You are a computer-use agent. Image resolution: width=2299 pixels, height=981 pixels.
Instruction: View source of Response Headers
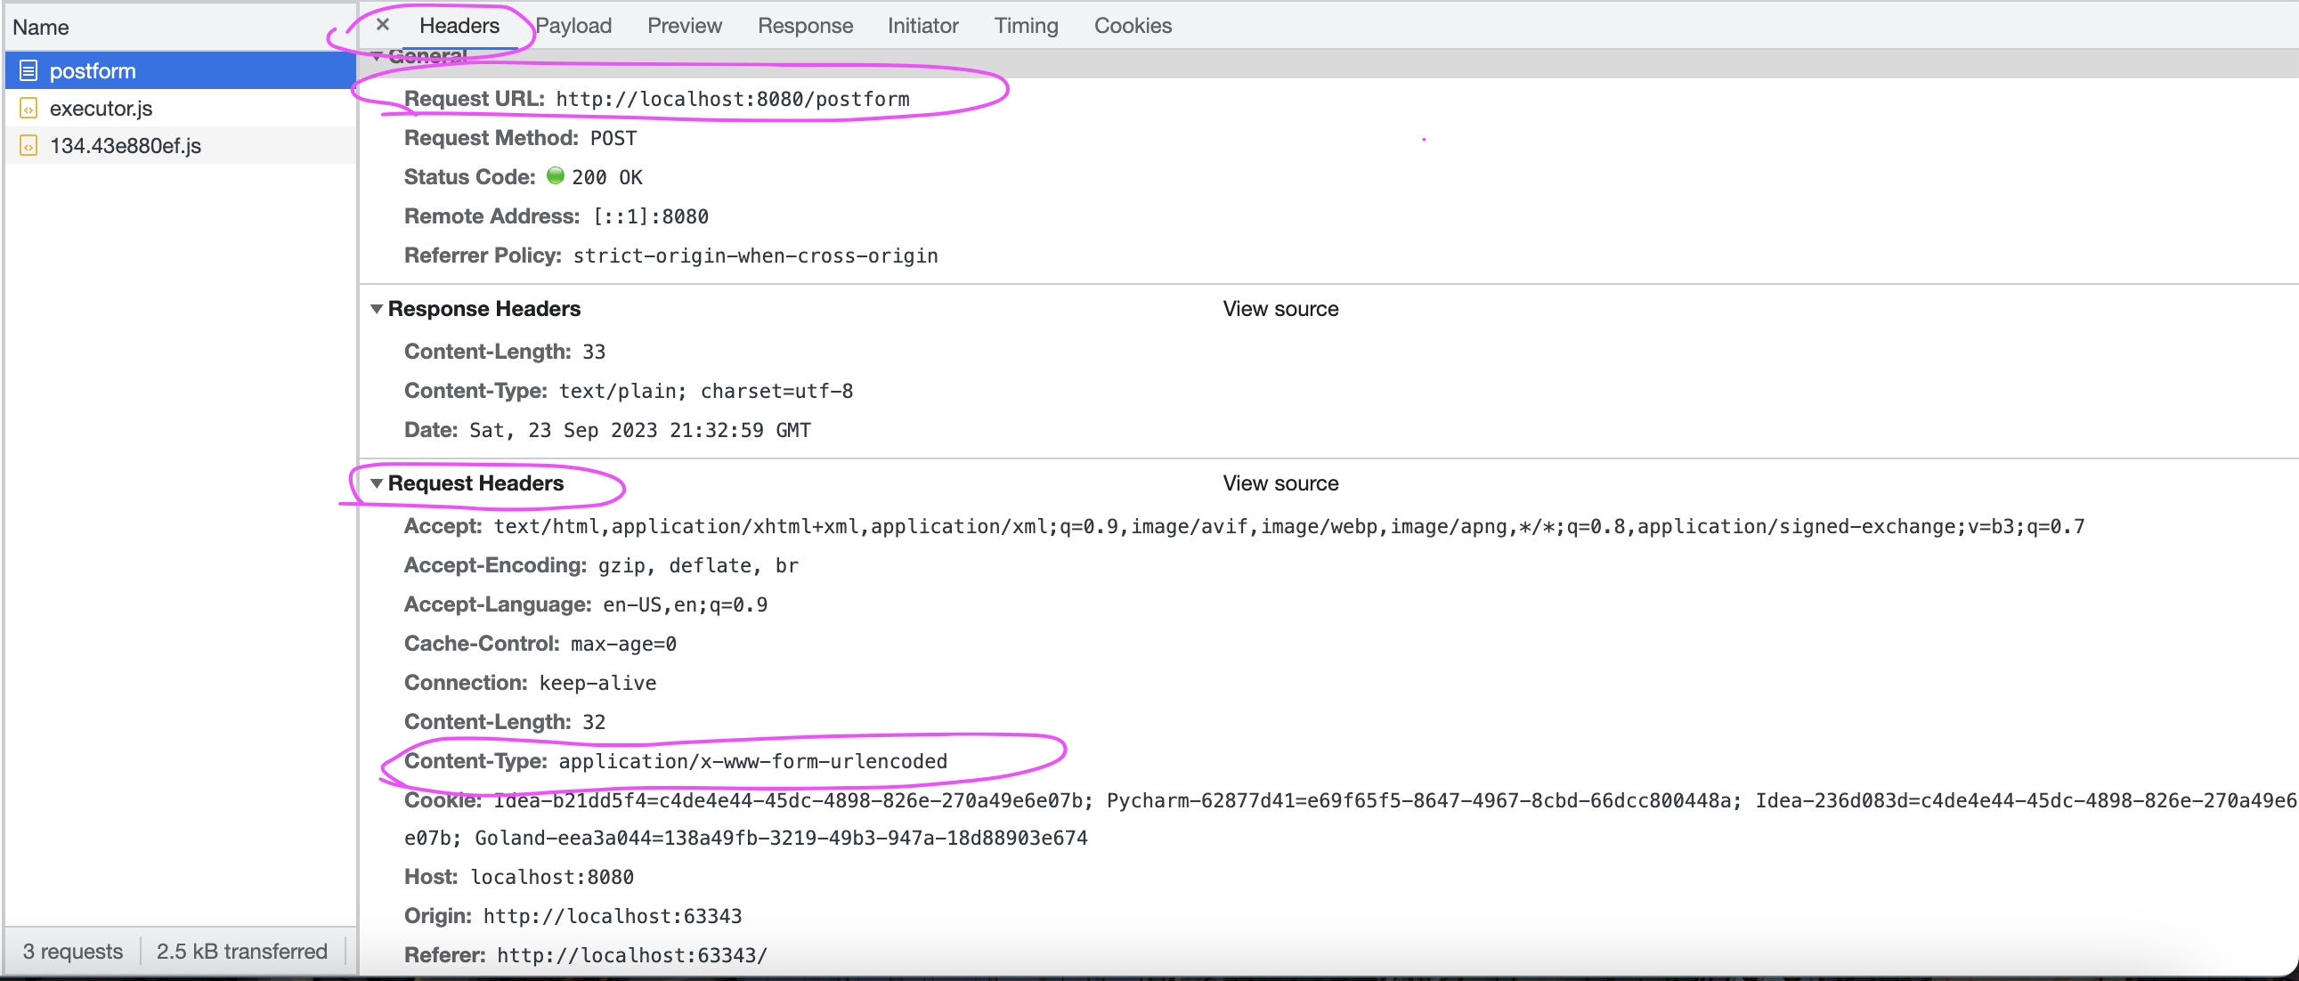tap(1280, 309)
